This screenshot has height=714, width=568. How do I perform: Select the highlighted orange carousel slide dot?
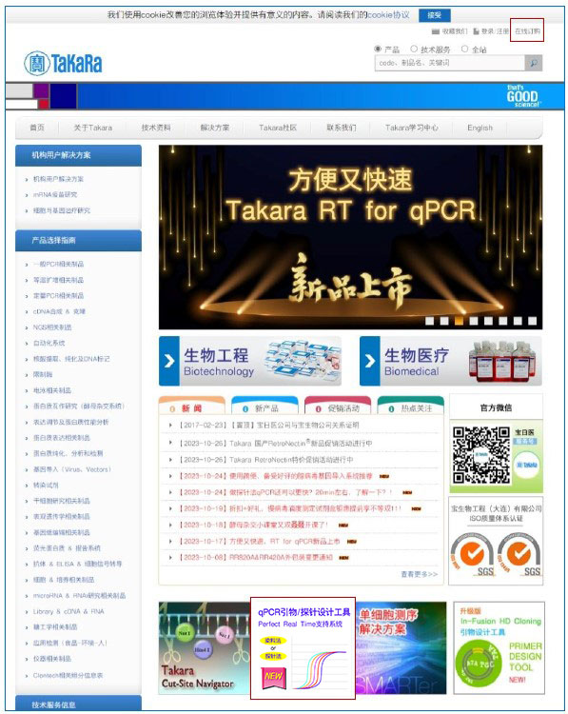click(x=459, y=321)
